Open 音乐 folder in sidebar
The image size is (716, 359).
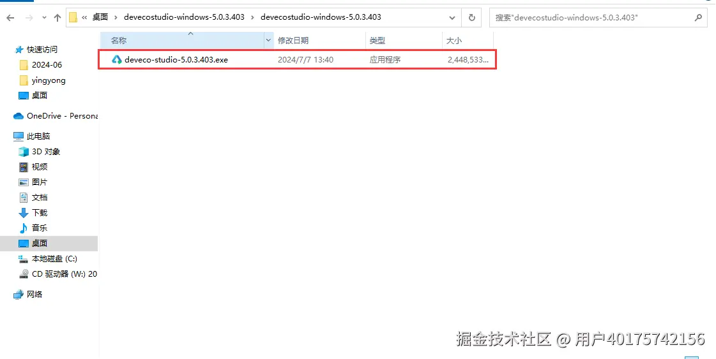tap(39, 228)
